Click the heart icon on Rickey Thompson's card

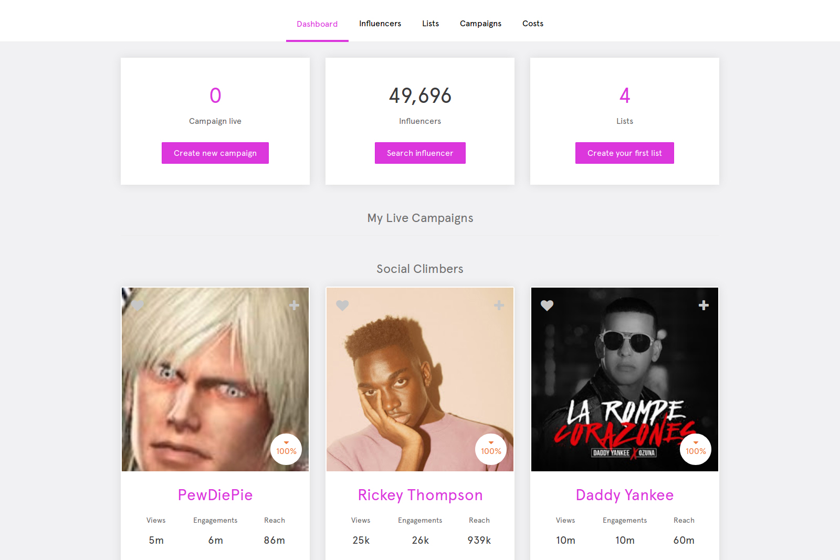[342, 305]
